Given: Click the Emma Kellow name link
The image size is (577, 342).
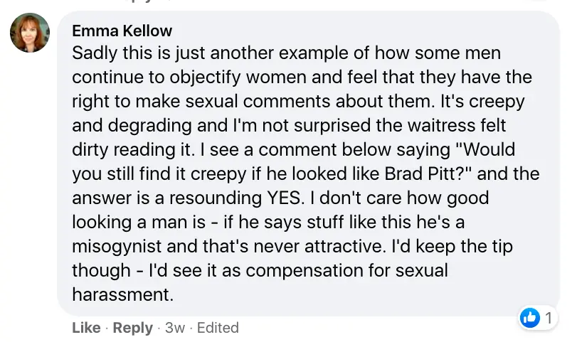Looking at the screenshot, I should tap(122, 31).
